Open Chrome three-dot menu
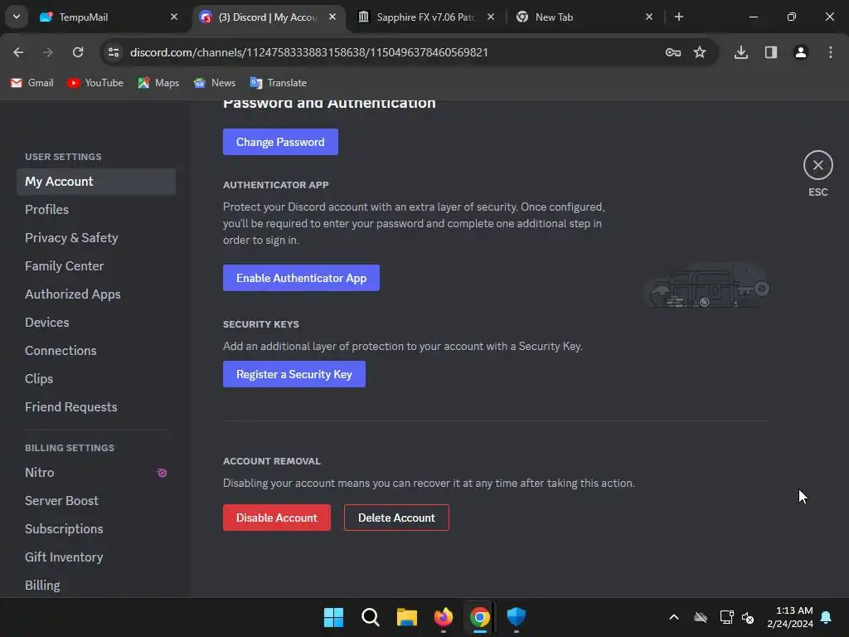 click(x=830, y=52)
